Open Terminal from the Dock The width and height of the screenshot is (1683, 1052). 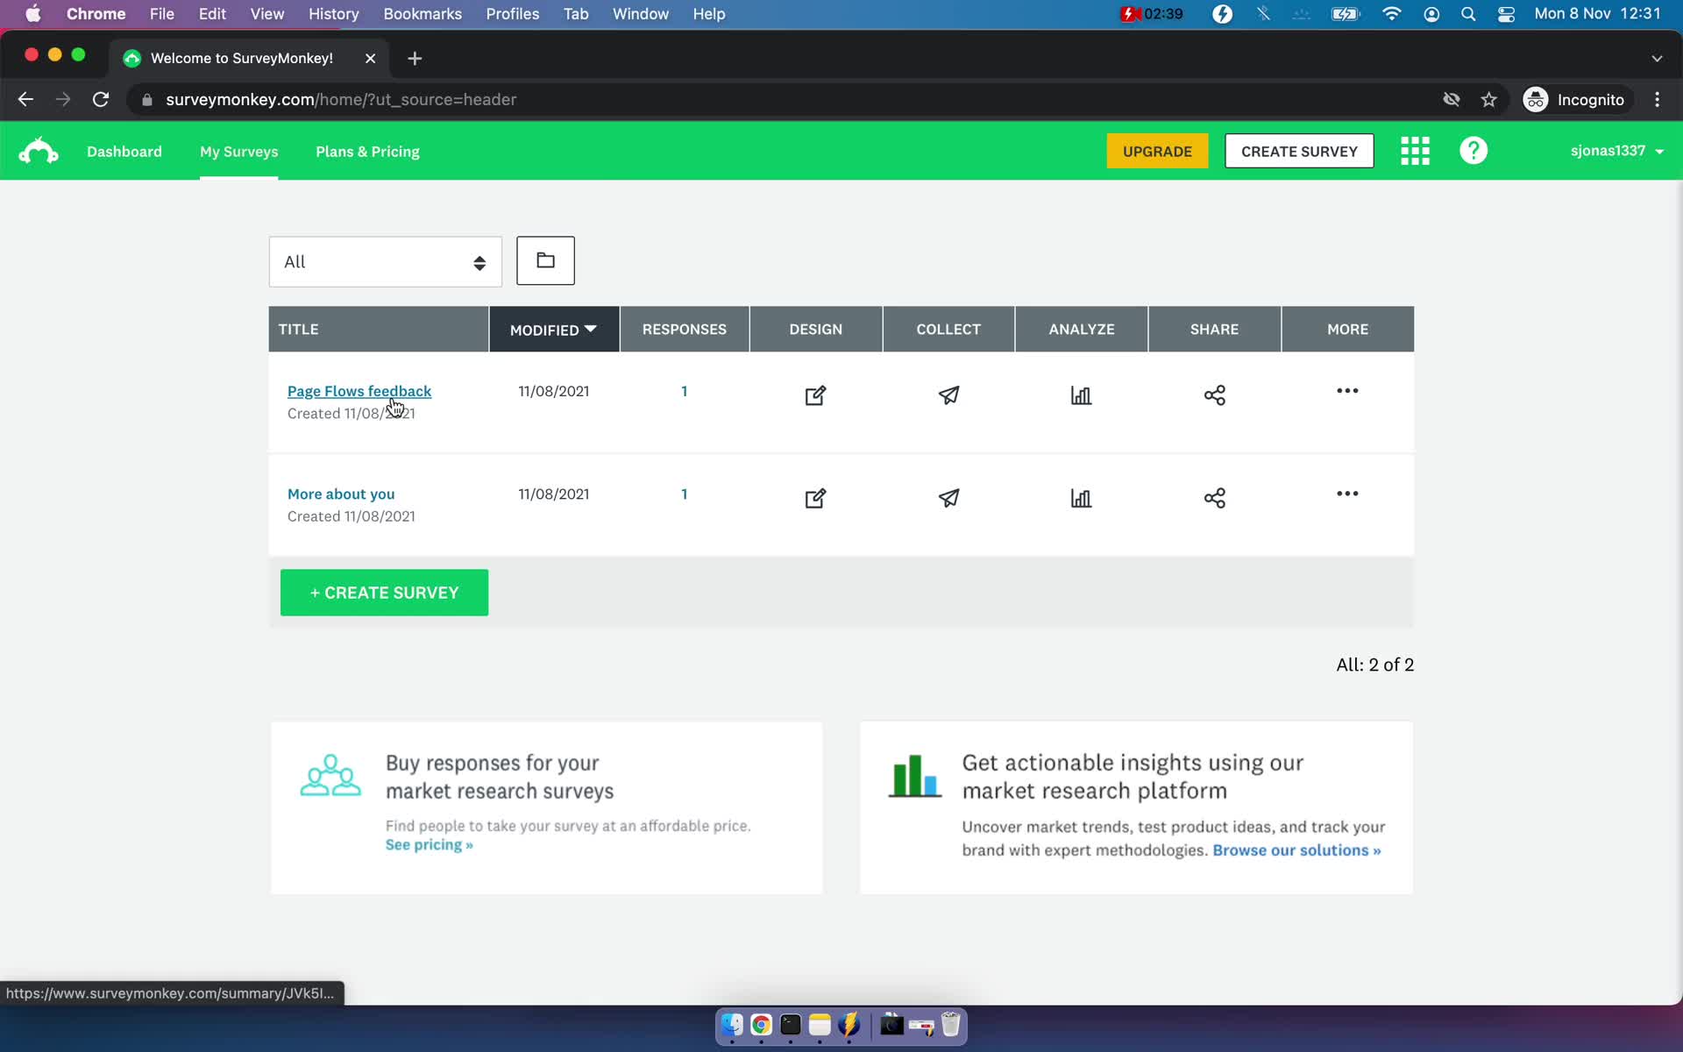pos(791,1025)
